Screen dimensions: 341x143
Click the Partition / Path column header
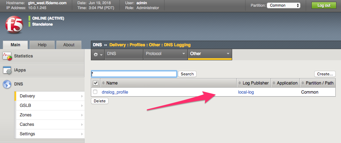click(x=318, y=83)
